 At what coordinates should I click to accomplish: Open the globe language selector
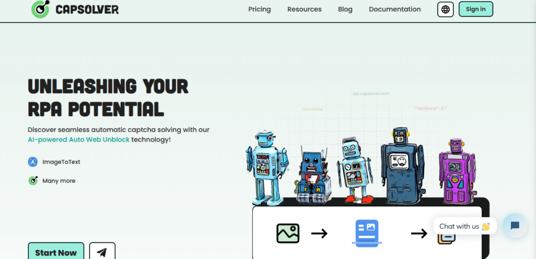click(445, 9)
